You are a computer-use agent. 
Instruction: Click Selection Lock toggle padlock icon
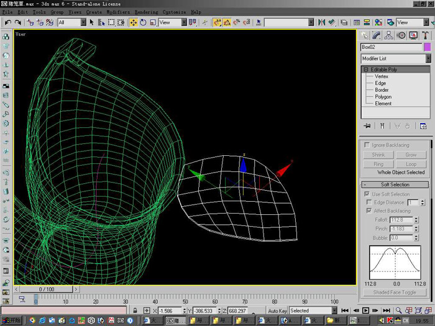(135, 310)
